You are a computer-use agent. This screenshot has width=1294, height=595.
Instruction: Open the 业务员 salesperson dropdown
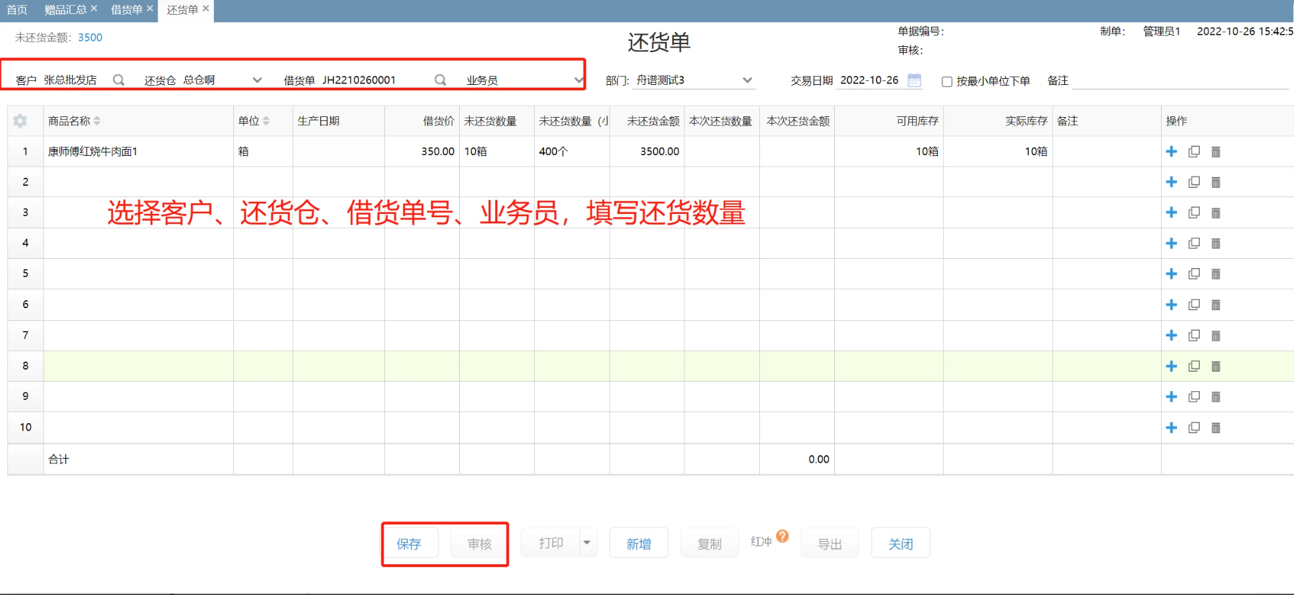pos(577,80)
